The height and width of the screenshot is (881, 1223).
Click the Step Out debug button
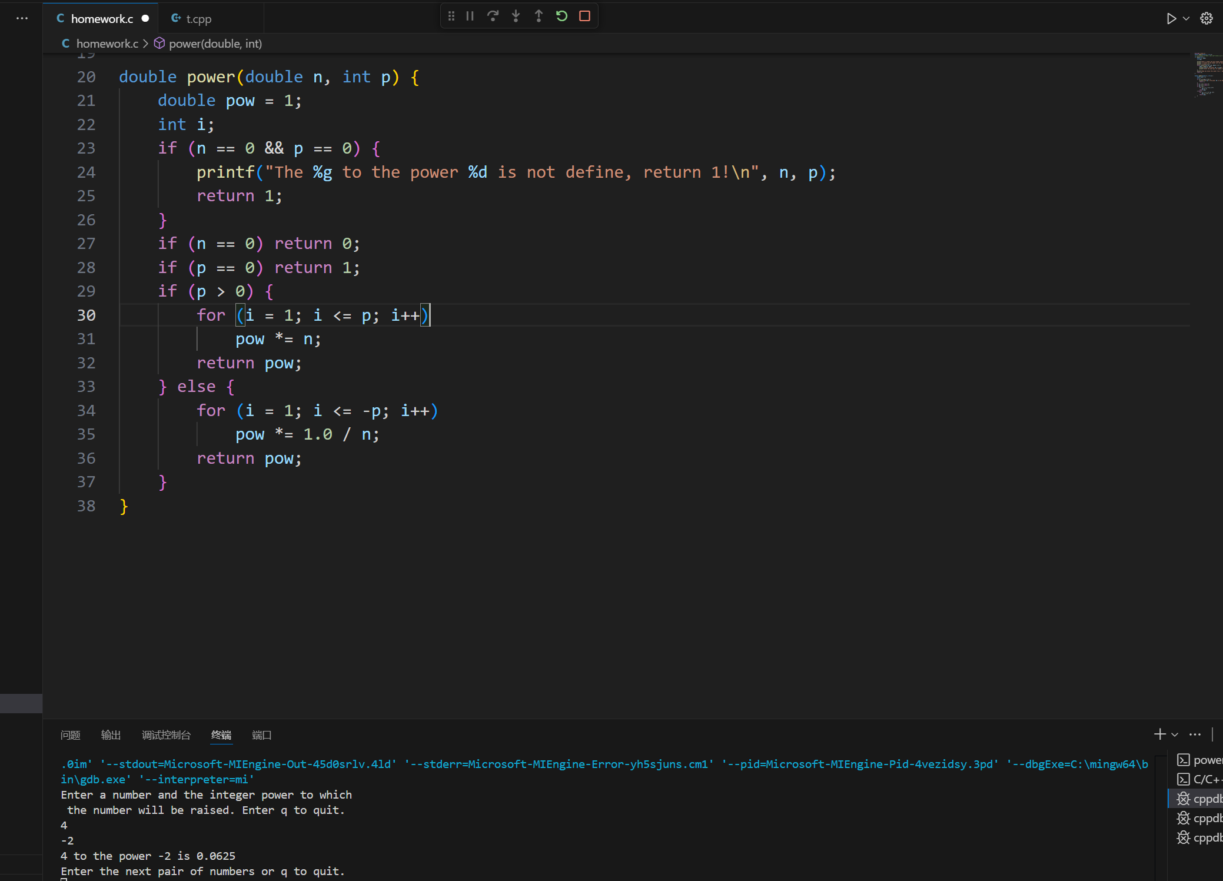pyautogui.click(x=539, y=16)
